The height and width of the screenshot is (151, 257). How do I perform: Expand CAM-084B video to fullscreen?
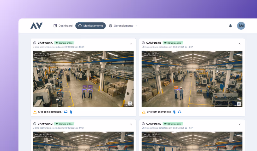[x=239, y=104]
